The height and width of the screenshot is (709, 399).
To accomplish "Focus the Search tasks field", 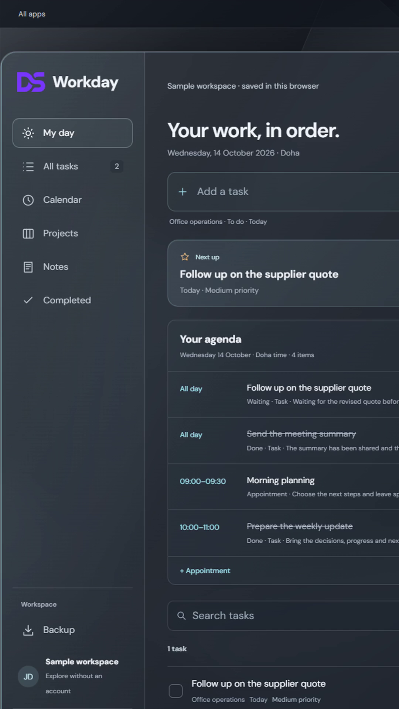I will [283, 616].
